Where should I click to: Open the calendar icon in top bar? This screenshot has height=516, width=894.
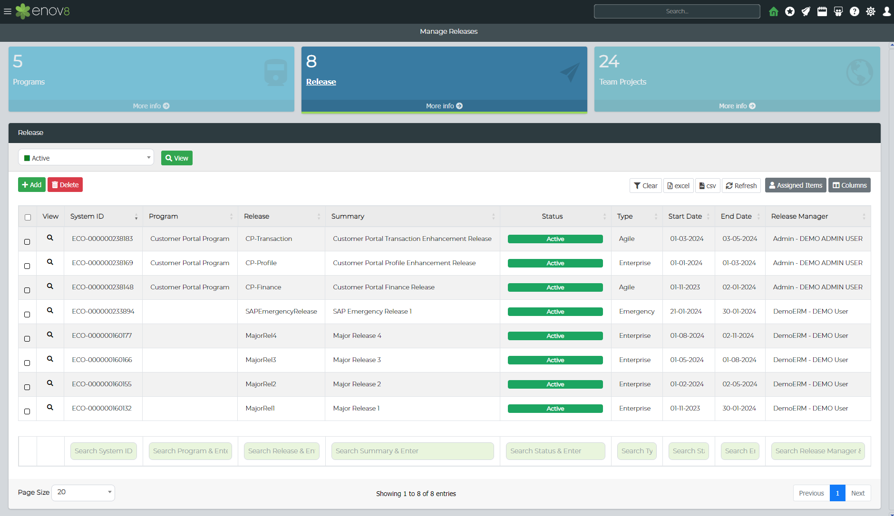point(822,11)
